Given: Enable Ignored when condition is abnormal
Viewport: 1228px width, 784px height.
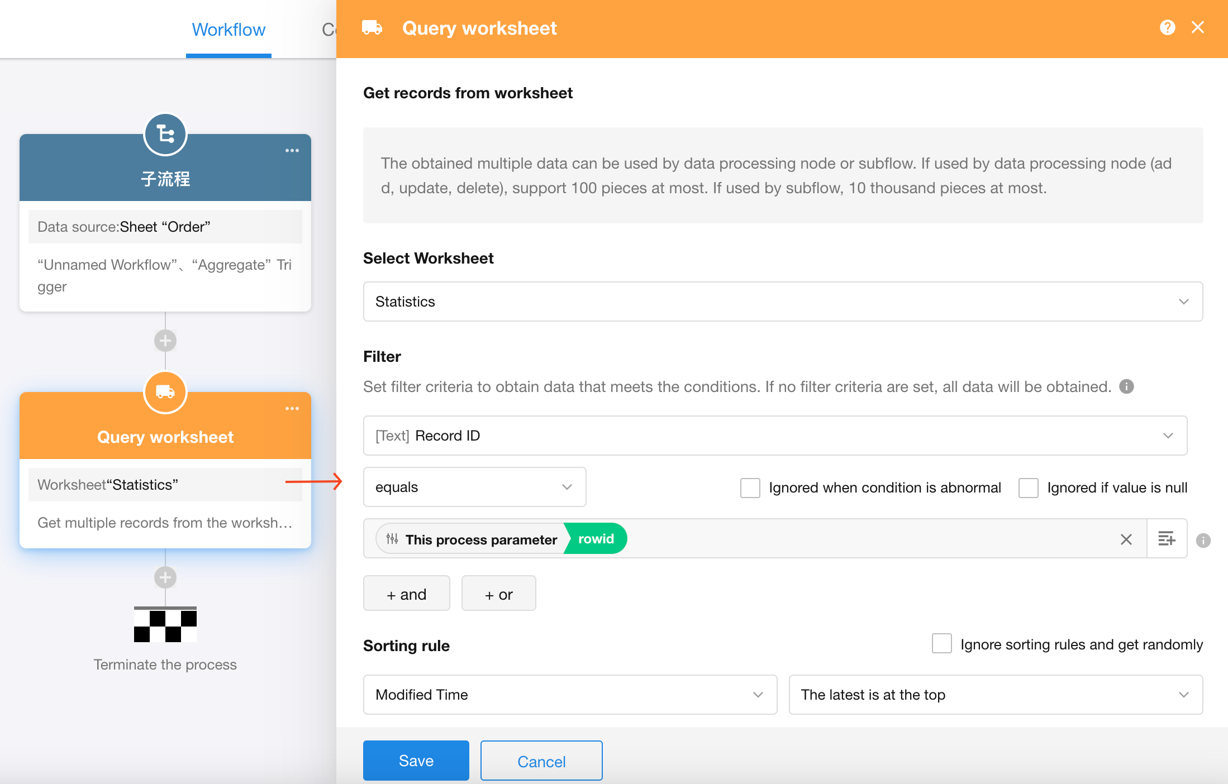Looking at the screenshot, I should 750,487.
